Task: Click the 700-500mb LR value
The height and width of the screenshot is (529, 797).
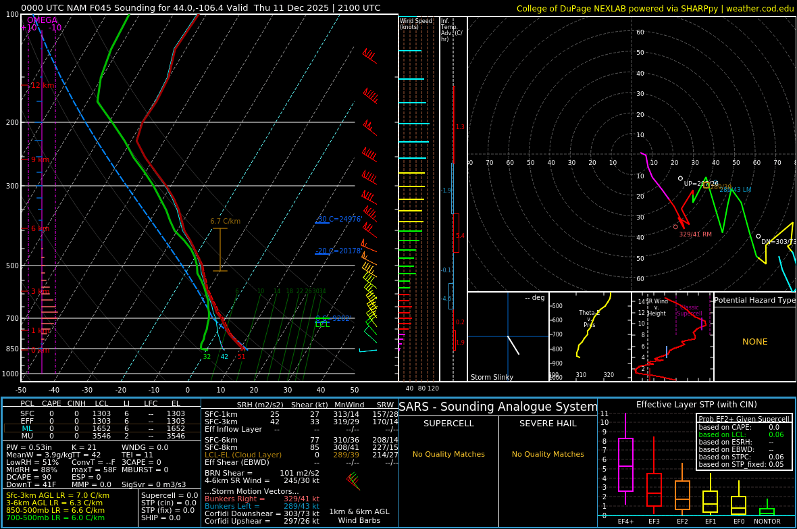Action: (55, 518)
